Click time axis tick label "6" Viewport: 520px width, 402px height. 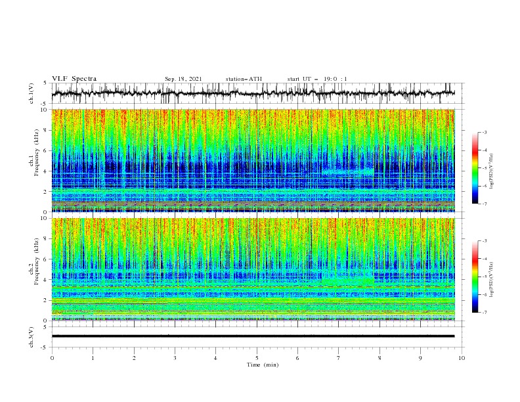[x=297, y=358]
